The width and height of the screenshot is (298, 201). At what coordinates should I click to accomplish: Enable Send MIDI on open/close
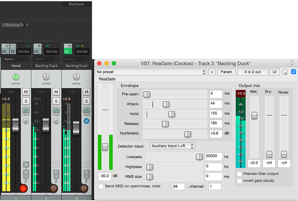(x=101, y=186)
